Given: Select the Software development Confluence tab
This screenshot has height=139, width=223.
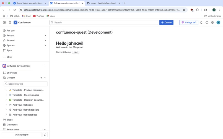Looking at the screenshot, I should [66, 3].
